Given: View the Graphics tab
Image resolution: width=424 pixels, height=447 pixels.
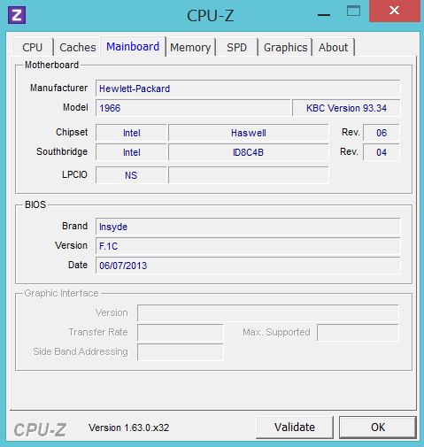Looking at the screenshot, I should [285, 48].
